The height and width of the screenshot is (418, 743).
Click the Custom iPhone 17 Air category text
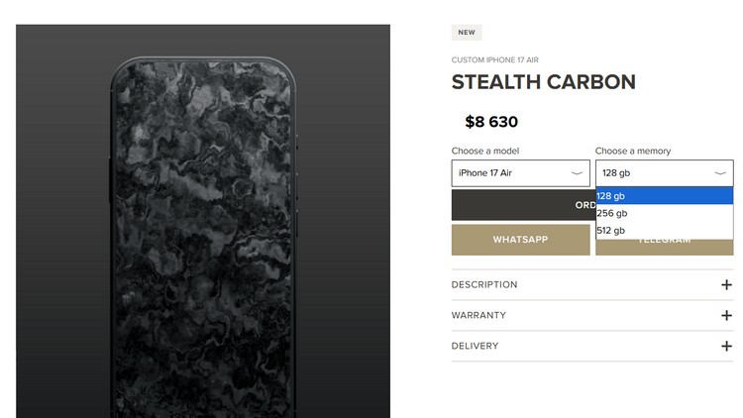[x=494, y=59]
